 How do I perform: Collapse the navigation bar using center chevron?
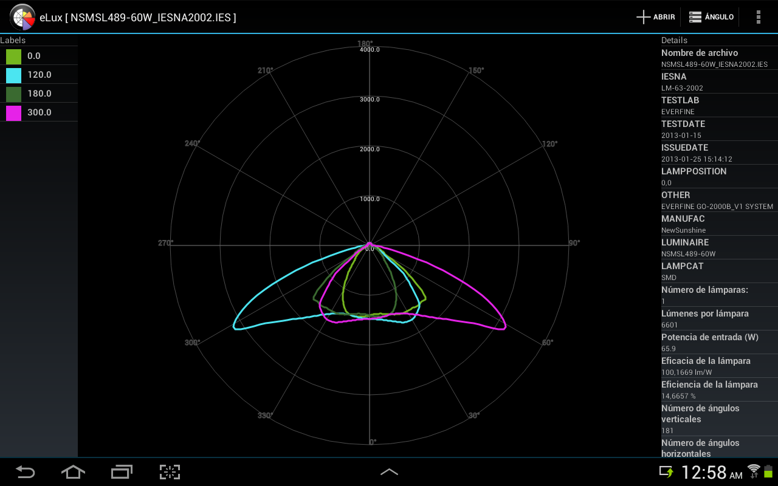click(x=389, y=472)
